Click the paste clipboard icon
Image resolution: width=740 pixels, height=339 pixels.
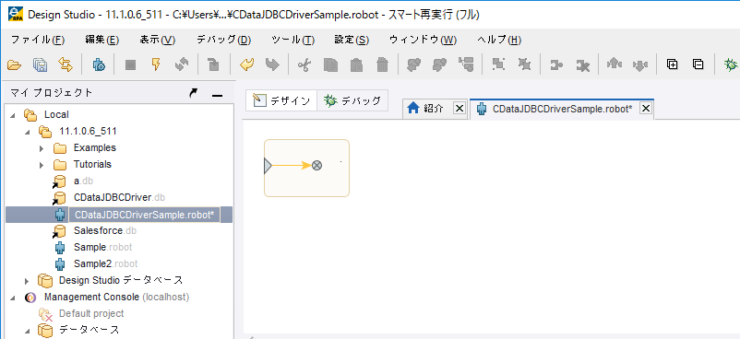point(356,65)
